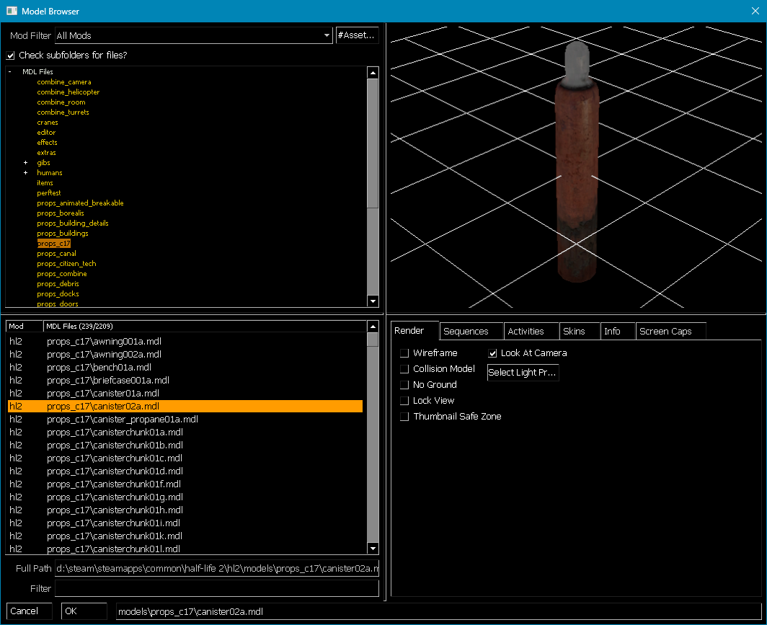
Task: Check the No Ground option
Action: tap(404, 385)
